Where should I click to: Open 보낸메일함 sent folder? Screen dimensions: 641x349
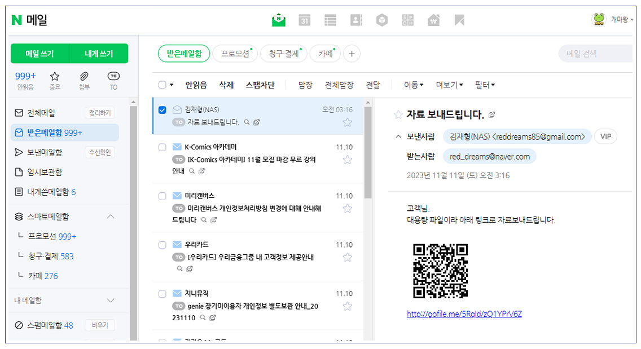[45, 152]
